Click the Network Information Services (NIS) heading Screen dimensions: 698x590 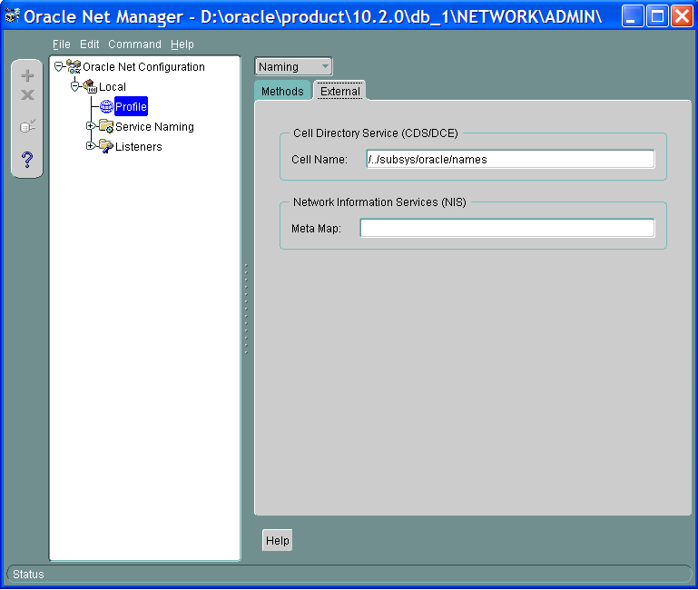[379, 202]
